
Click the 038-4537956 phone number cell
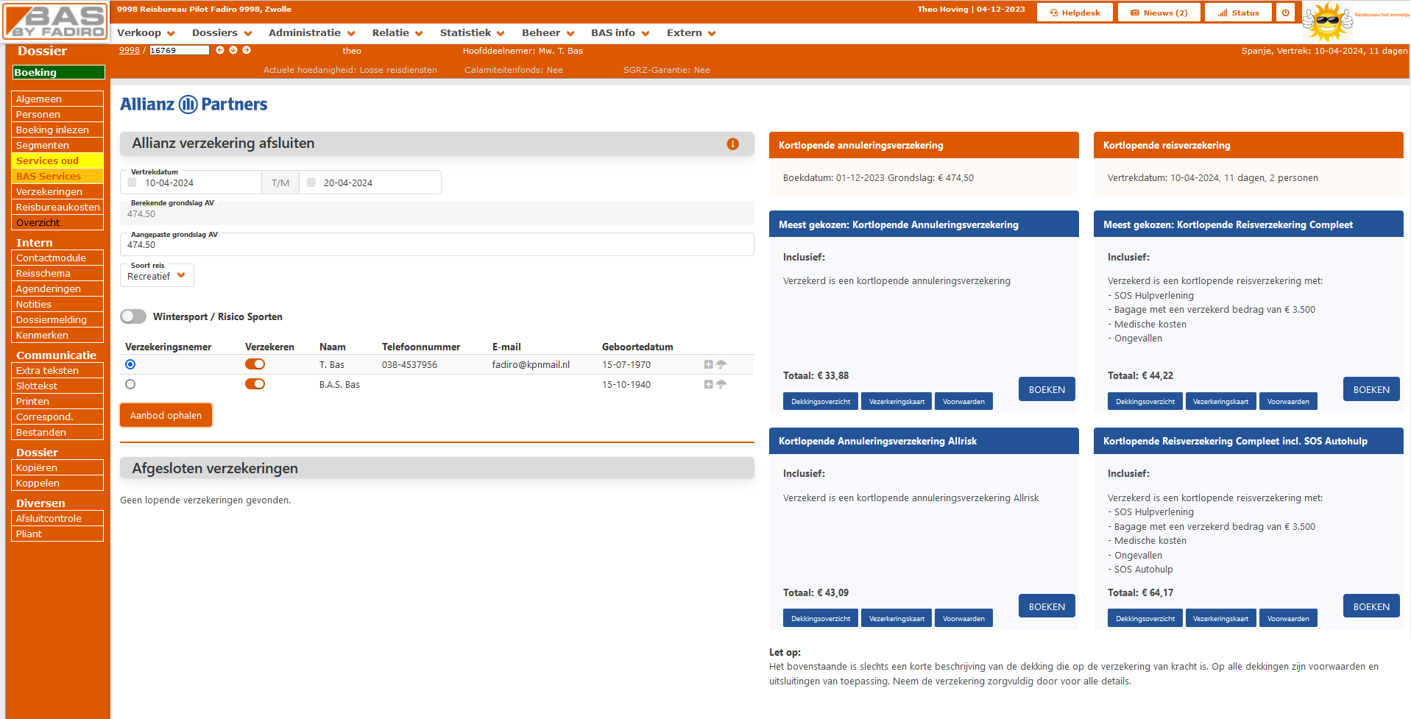(x=409, y=364)
